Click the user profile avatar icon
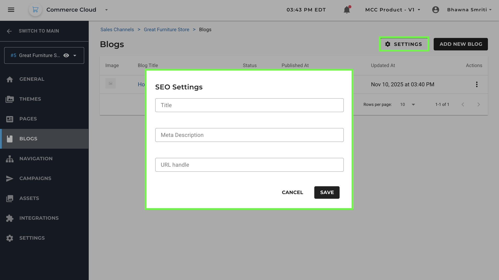Viewport: 499px width, 280px height. [436, 10]
